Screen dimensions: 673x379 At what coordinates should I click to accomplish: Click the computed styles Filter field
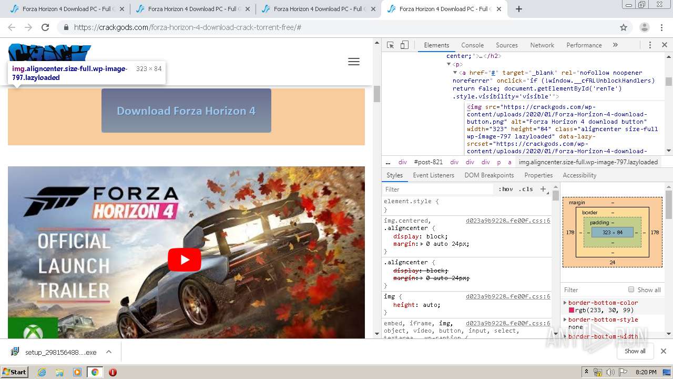[593, 290]
